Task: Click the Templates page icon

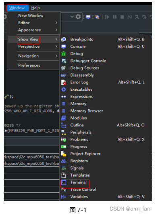Action: click(64, 175)
